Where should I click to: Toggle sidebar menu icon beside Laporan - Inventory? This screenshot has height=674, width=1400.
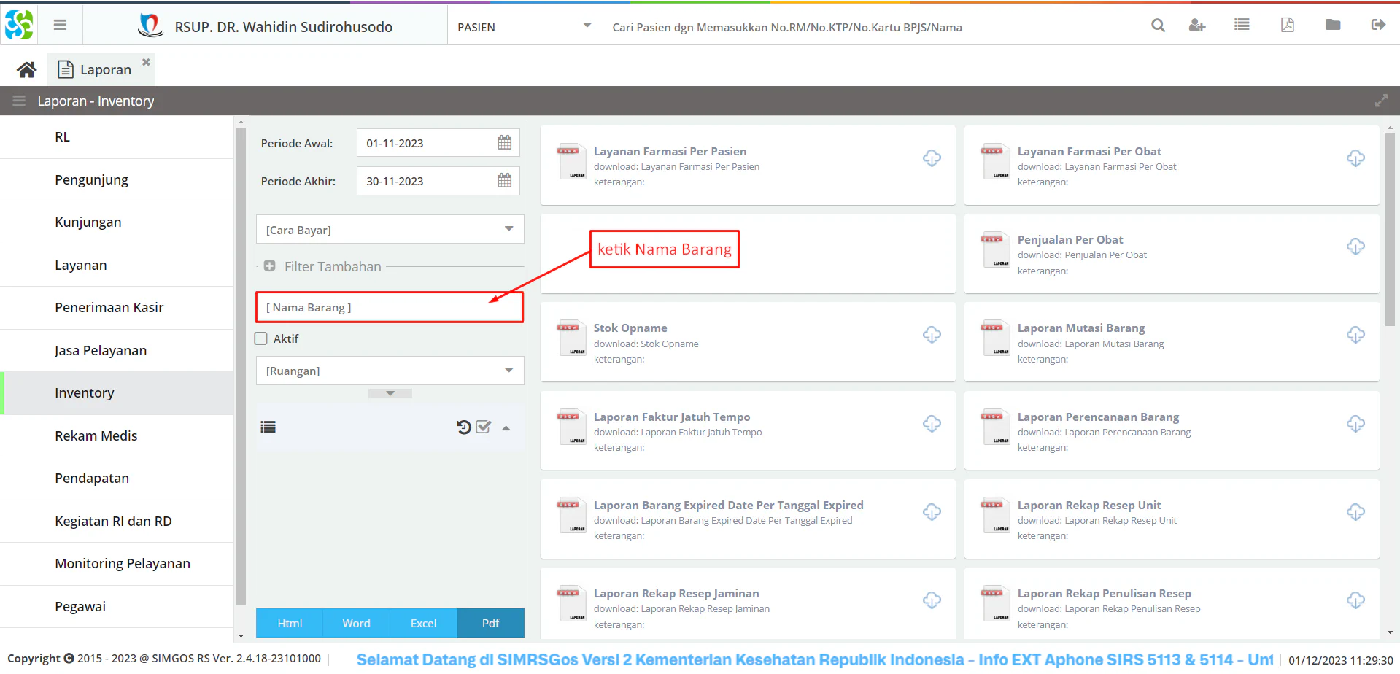point(19,101)
